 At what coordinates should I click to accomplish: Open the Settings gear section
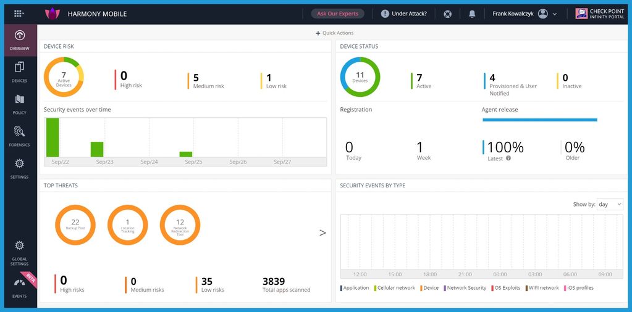(19, 168)
